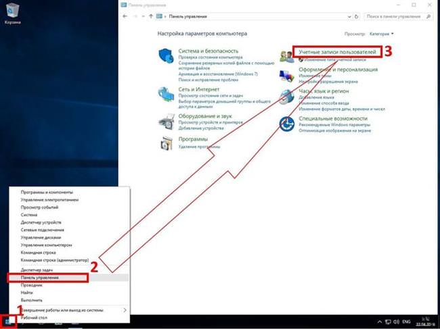Choose Найти in the context menu
The width and height of the screenshot is (440, 329).
pos(26,293)
